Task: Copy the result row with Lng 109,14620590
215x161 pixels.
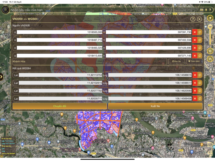Action: tap(200, 91)
